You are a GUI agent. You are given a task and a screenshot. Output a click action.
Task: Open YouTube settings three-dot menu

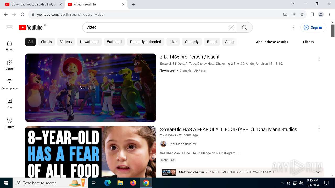pyautogui.click(x=293, y=27)
